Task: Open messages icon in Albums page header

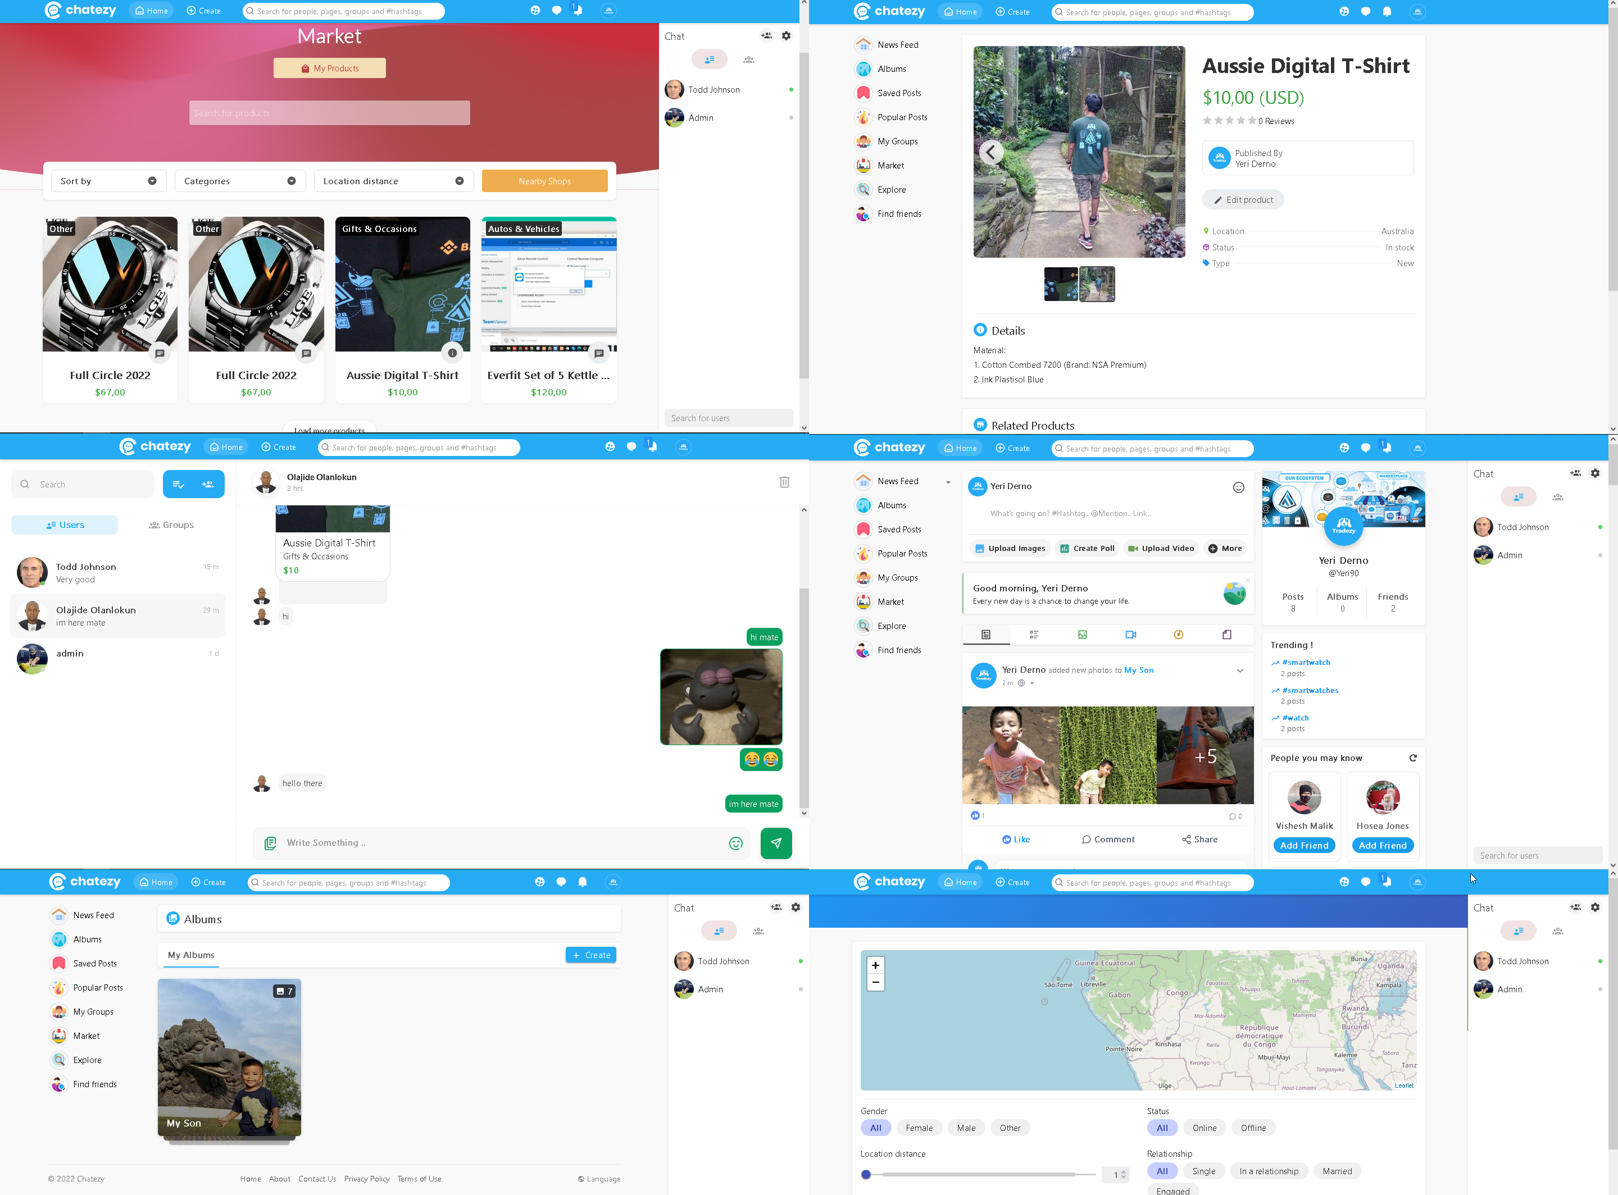Action: pos(561,882)
